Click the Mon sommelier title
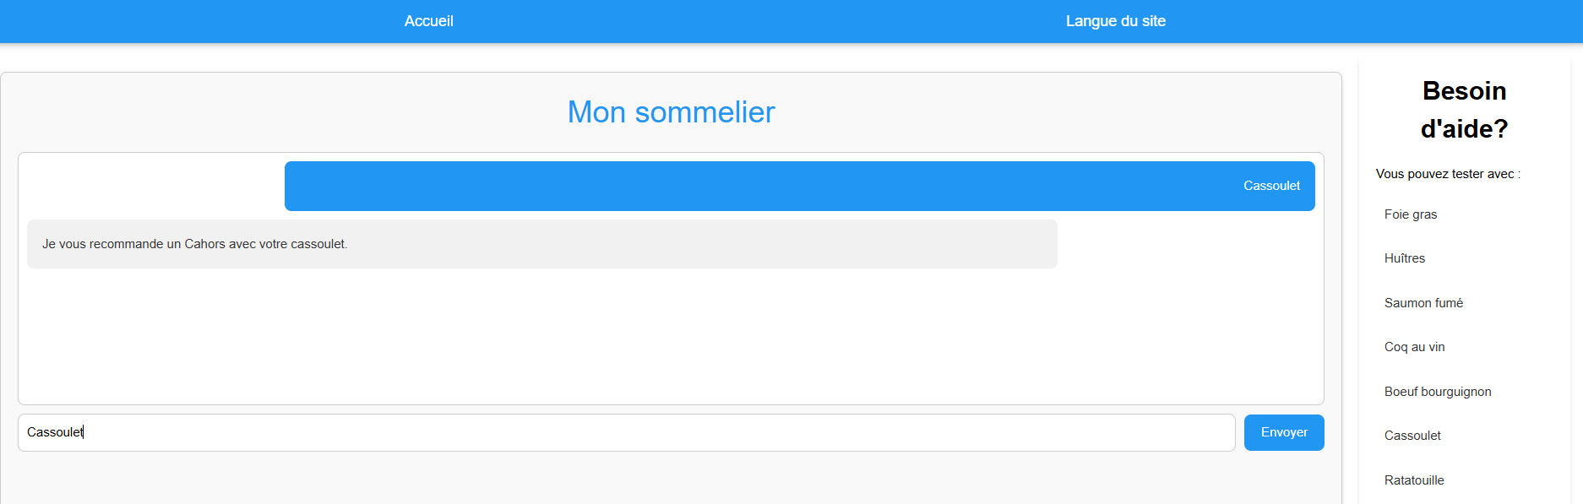Screen dimensions: 1583x504 [x=671, y=112]
